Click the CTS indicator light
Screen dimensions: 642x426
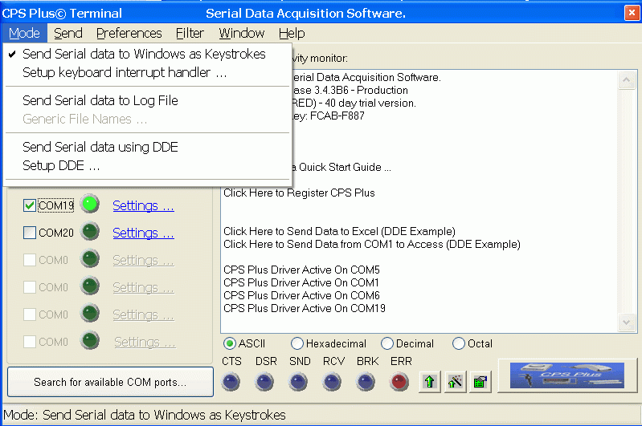pos(231,382)
